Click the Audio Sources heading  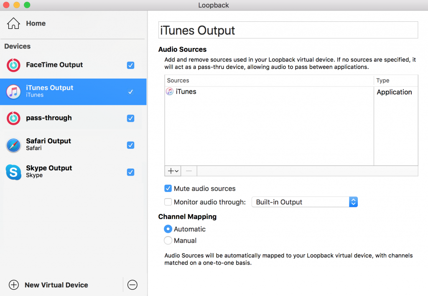point(182,49)
